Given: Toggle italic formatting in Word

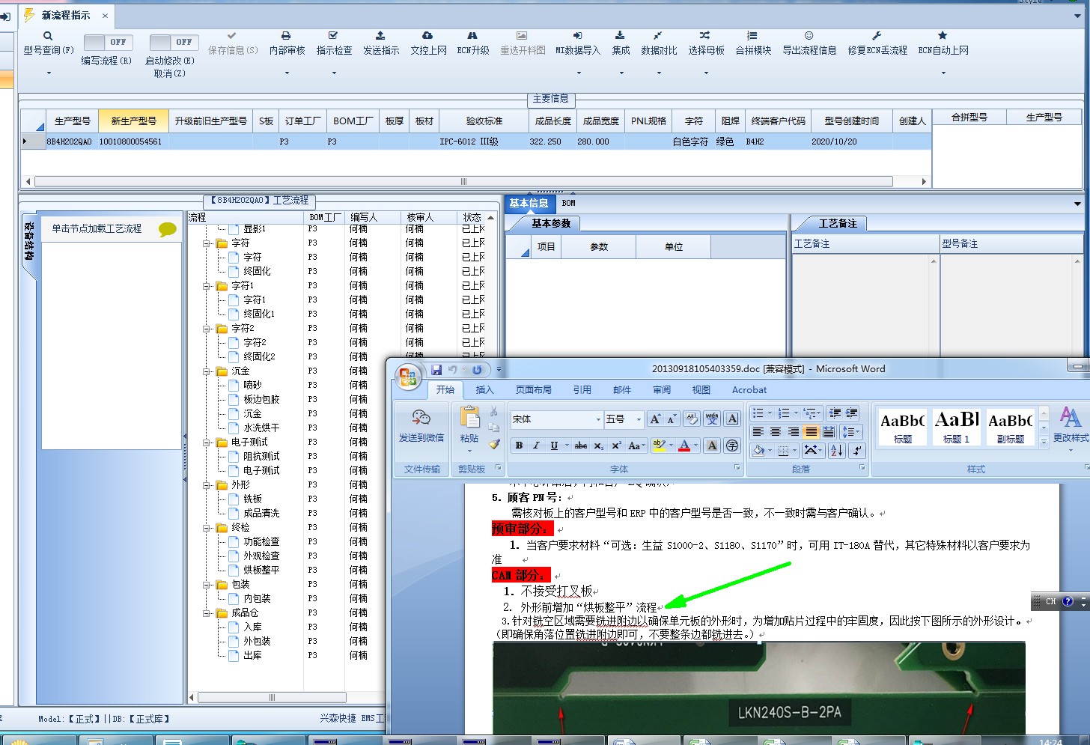Looking at the screenshot, I should tap(536, 446).
